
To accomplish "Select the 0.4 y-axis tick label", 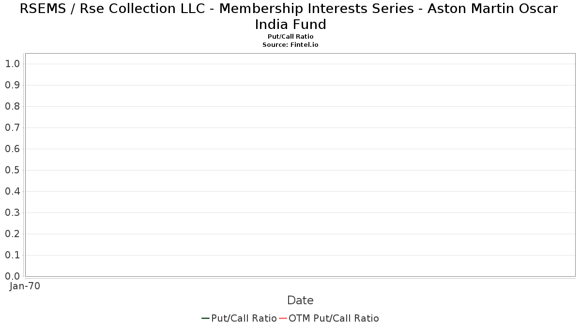I will coord(12,191).
